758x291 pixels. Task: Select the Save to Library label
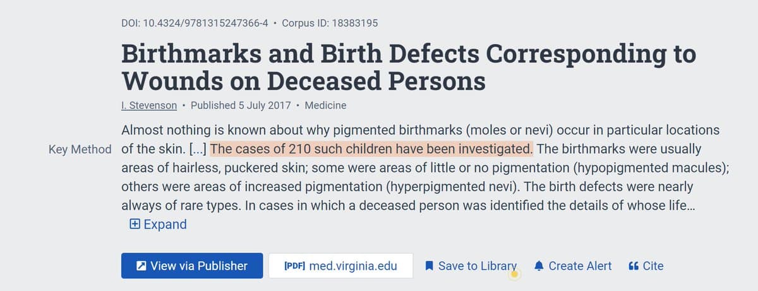(478, 266)
